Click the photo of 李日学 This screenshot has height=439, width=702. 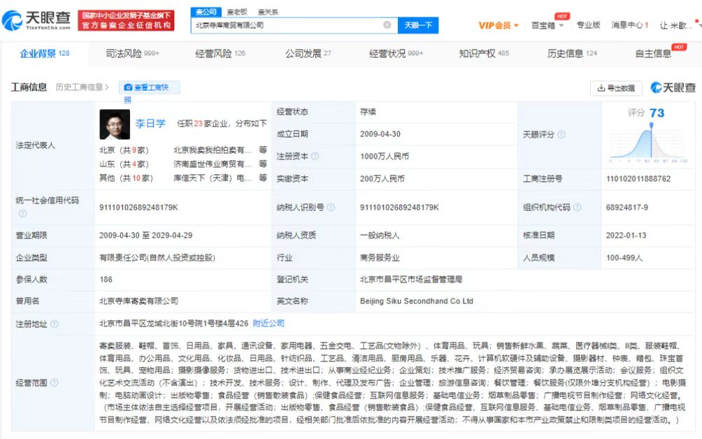[x=115, y=124]
